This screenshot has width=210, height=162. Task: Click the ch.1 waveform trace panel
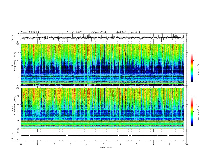click(x=104, y=38)
